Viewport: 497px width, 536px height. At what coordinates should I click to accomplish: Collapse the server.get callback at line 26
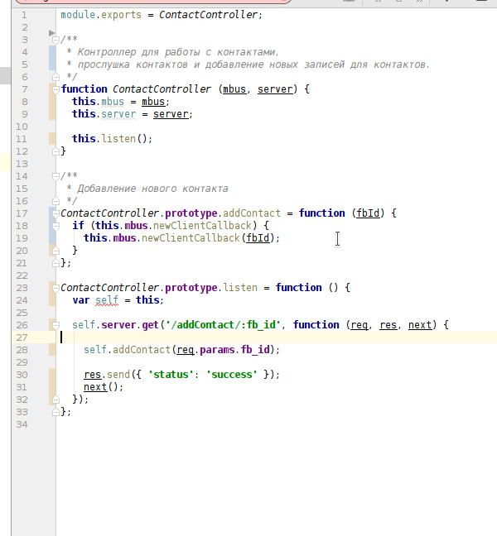(x=55, y=325)
